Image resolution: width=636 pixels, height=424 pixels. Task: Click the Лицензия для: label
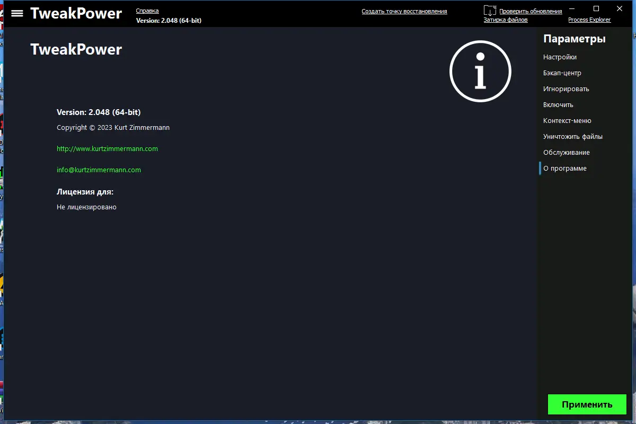[85, 192]
